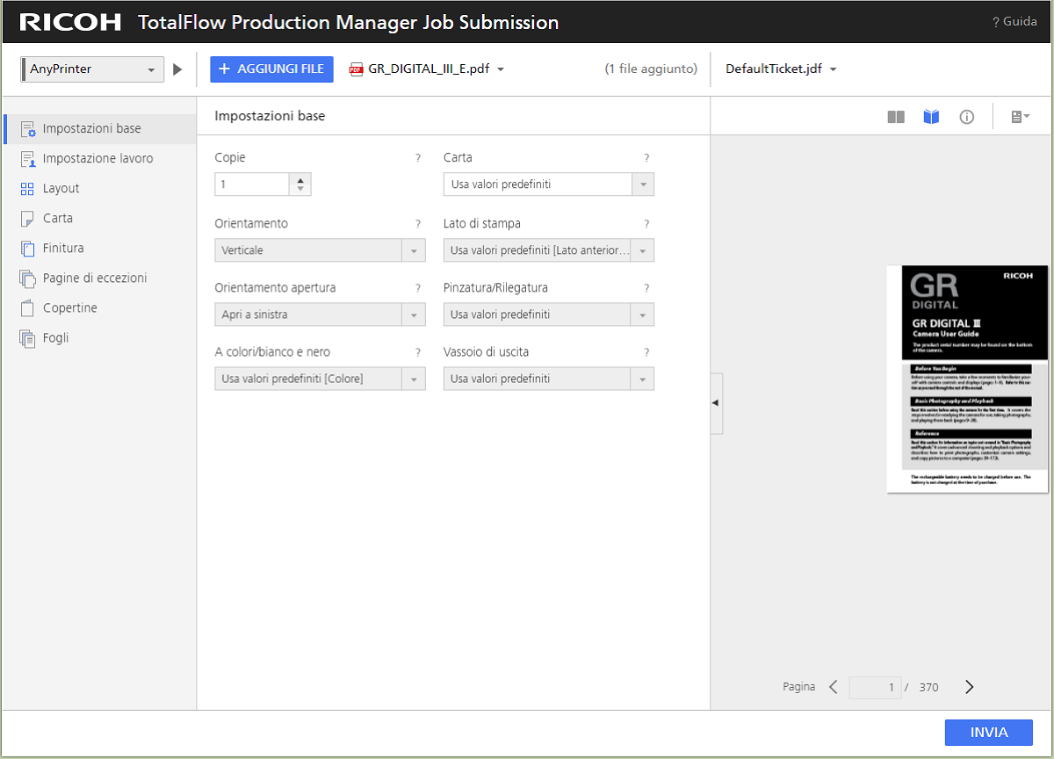Switch to booklet reader view icon

(x=932, y=117)
